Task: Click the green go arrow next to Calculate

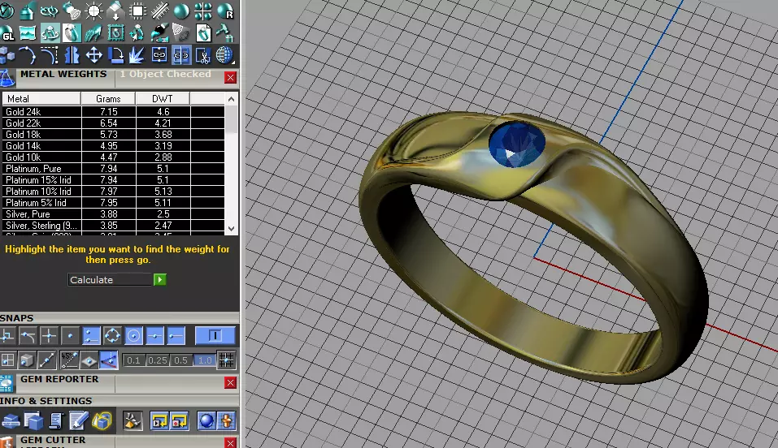Action: click(160, 279)
